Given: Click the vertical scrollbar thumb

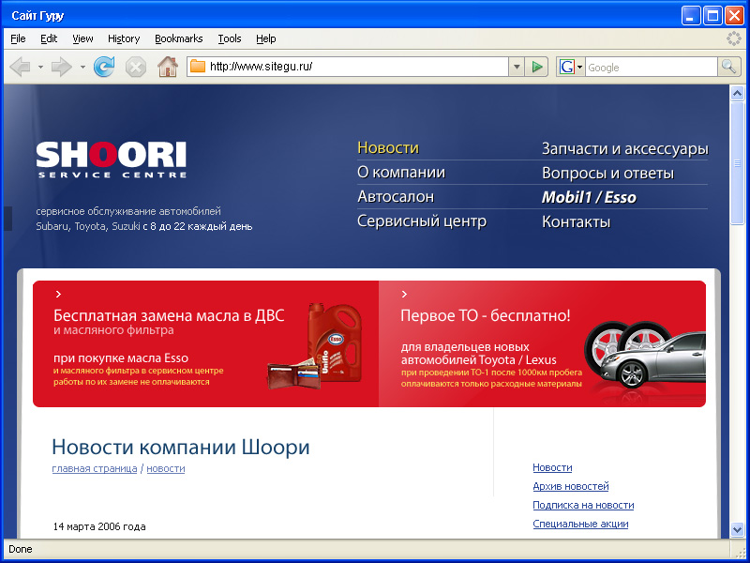Looking at the screenshot, I should coord(737,162).
